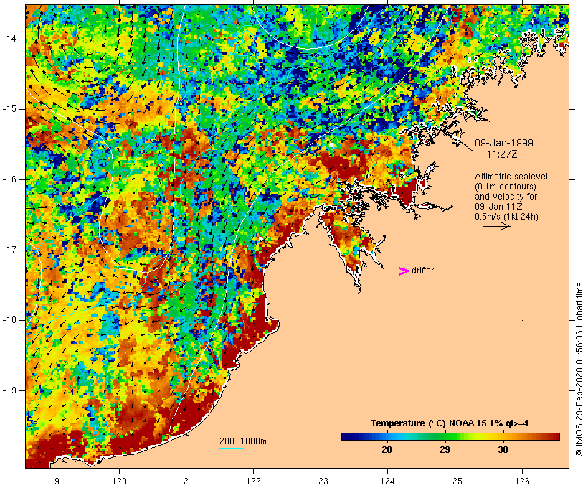This screenshot has height=488, width=588.
Task: Click the time text '11:27Z'
Action: coord(502,154)
